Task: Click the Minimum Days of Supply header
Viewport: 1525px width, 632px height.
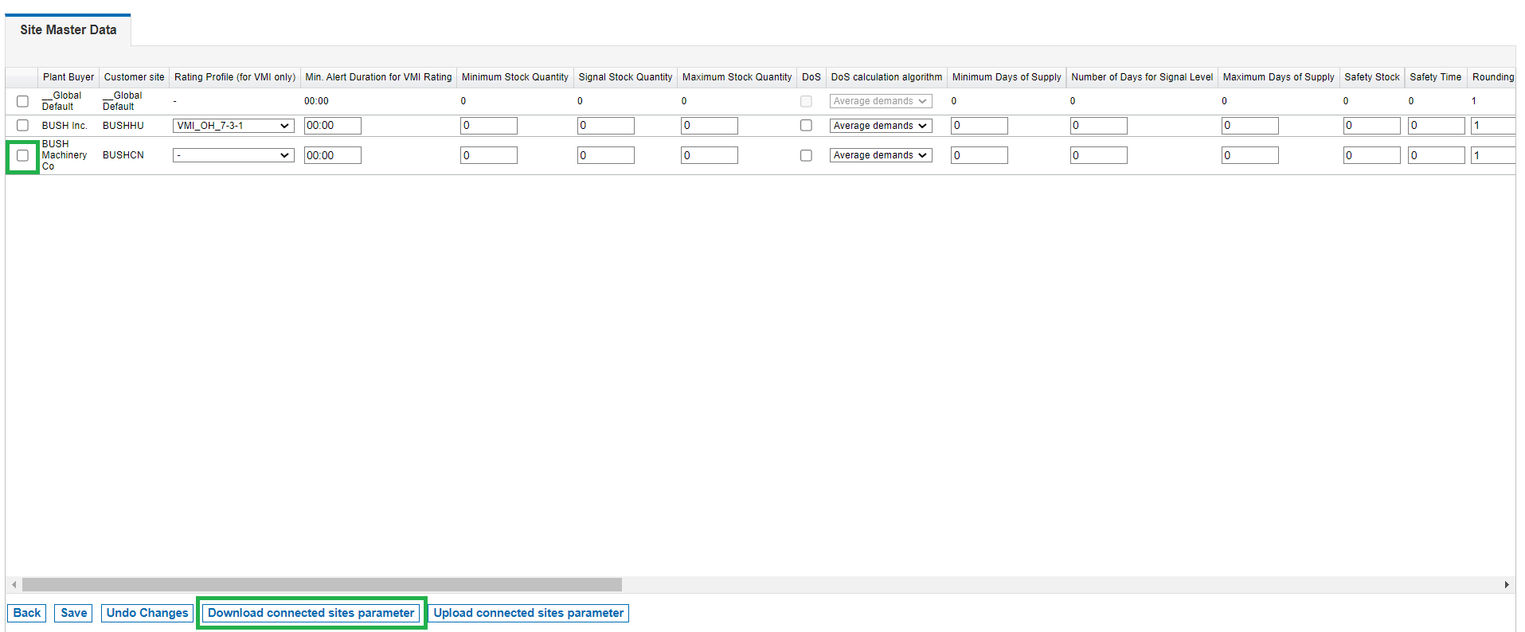Action: pos(1007,77)
